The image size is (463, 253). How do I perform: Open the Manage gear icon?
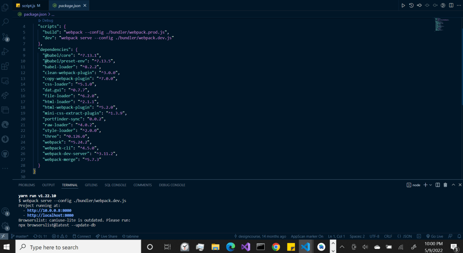5,226
